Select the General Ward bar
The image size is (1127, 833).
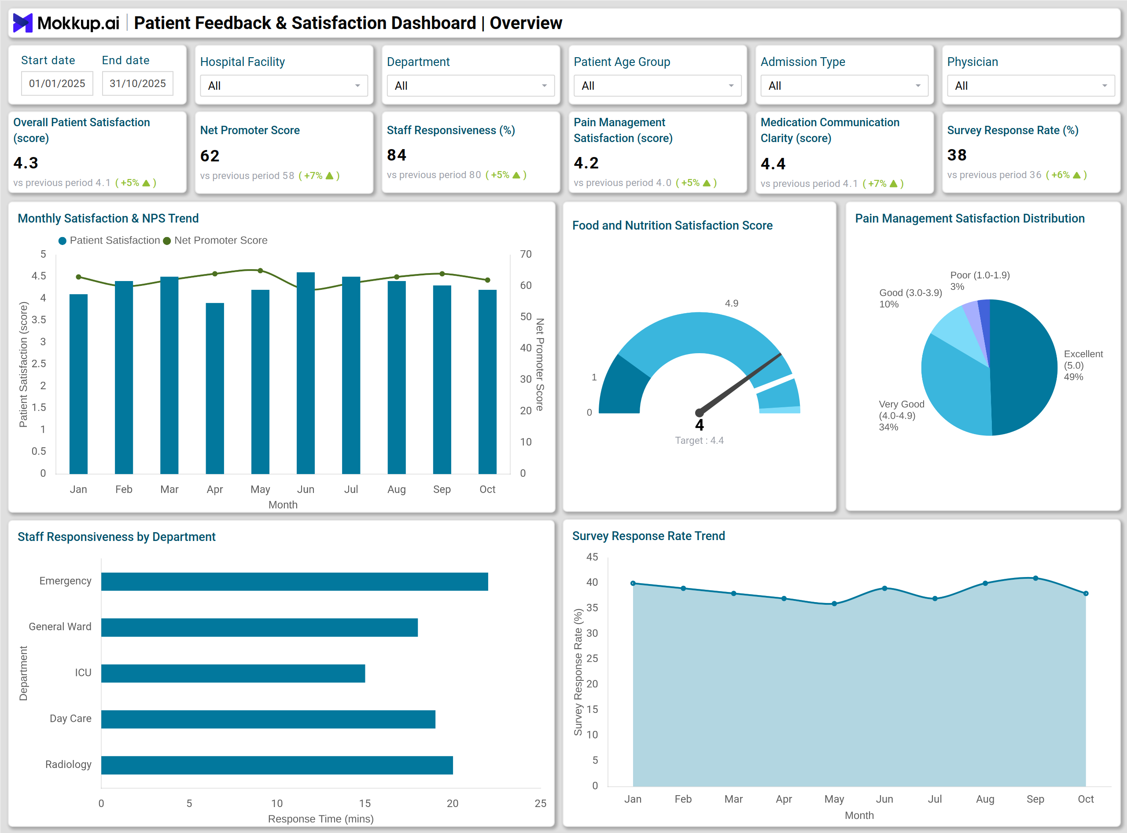(259, 627)
